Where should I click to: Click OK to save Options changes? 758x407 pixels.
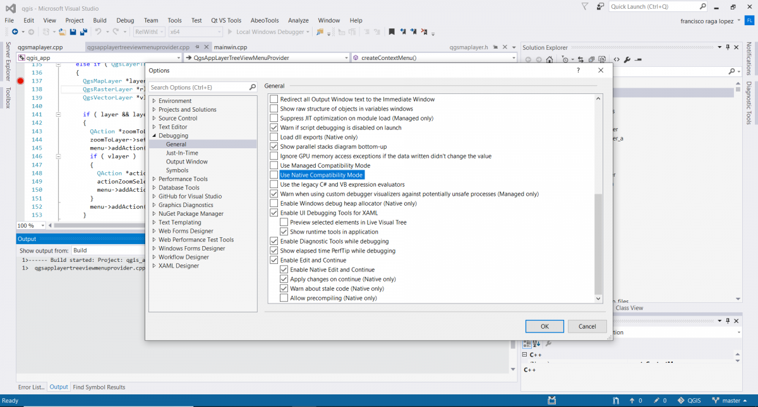544,326
